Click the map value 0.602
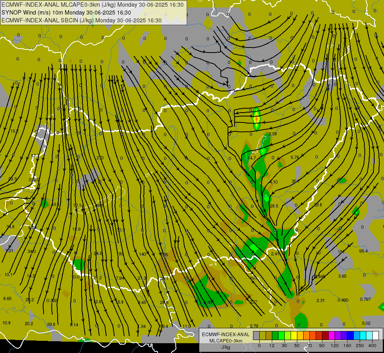 (34, 180)
